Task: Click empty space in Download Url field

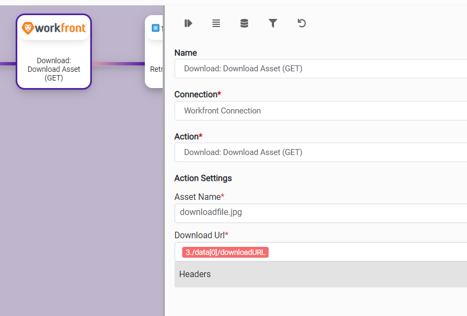Action: click(x=368, y=252)
